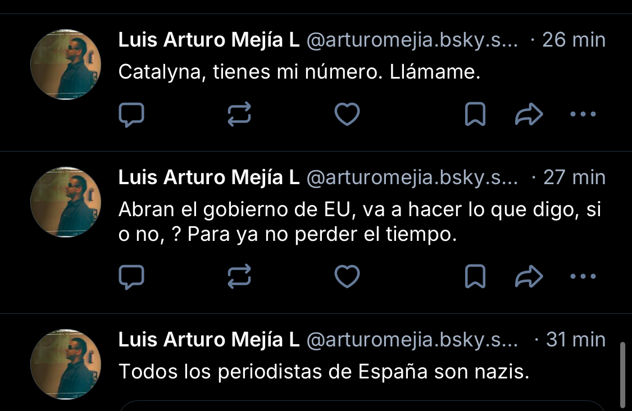Open avatar on the 26 min post

click(x=65, y=63)
